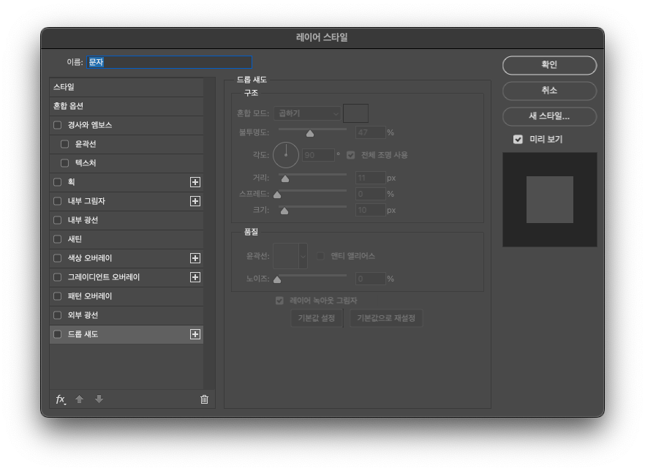The height and width of the screenshot is (471, 645).
Task: Click the plus icon beside 드롭 섀도
Action: [196, 334]
